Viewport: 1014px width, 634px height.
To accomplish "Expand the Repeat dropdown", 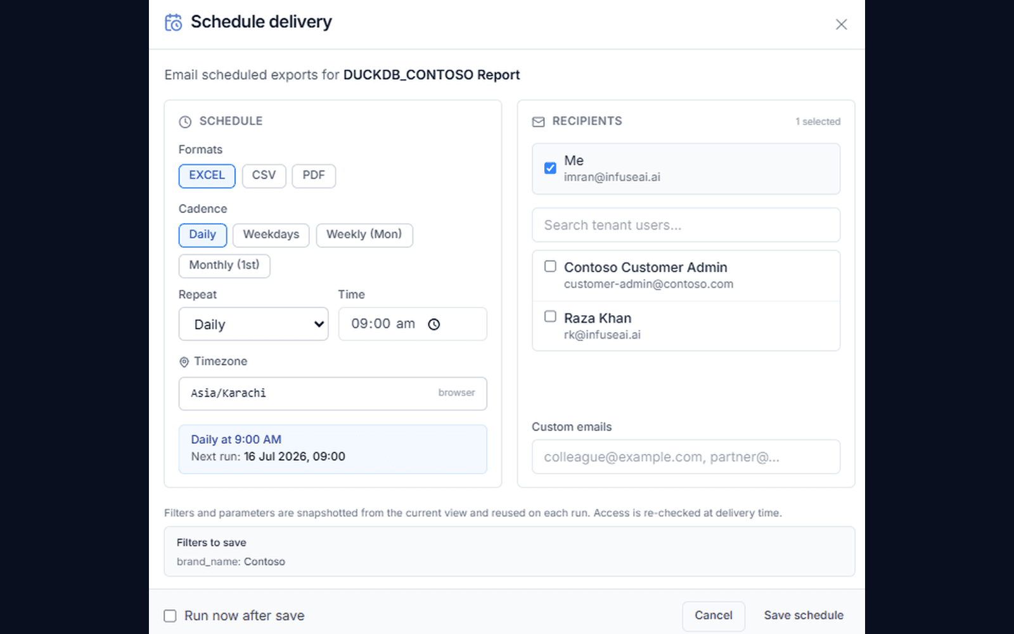I will point(253,324).
